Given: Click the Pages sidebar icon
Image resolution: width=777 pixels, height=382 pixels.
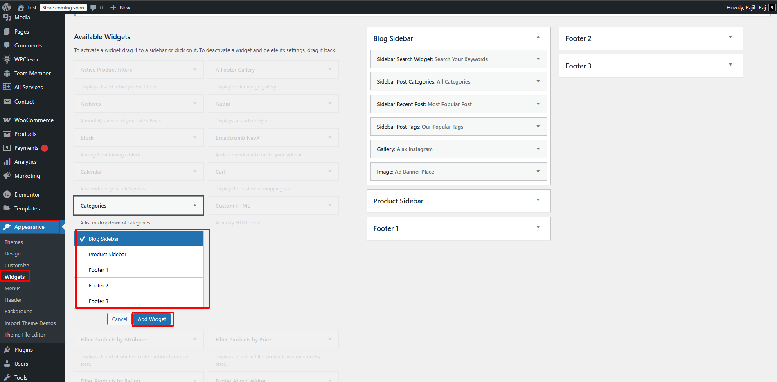Looking at the screenshot, I should coord(7,32).
